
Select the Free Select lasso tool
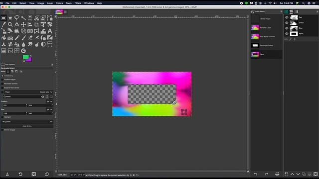[x=16, y=18]
